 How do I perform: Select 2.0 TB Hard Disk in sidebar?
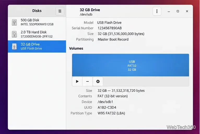click(x=37, y=34)
